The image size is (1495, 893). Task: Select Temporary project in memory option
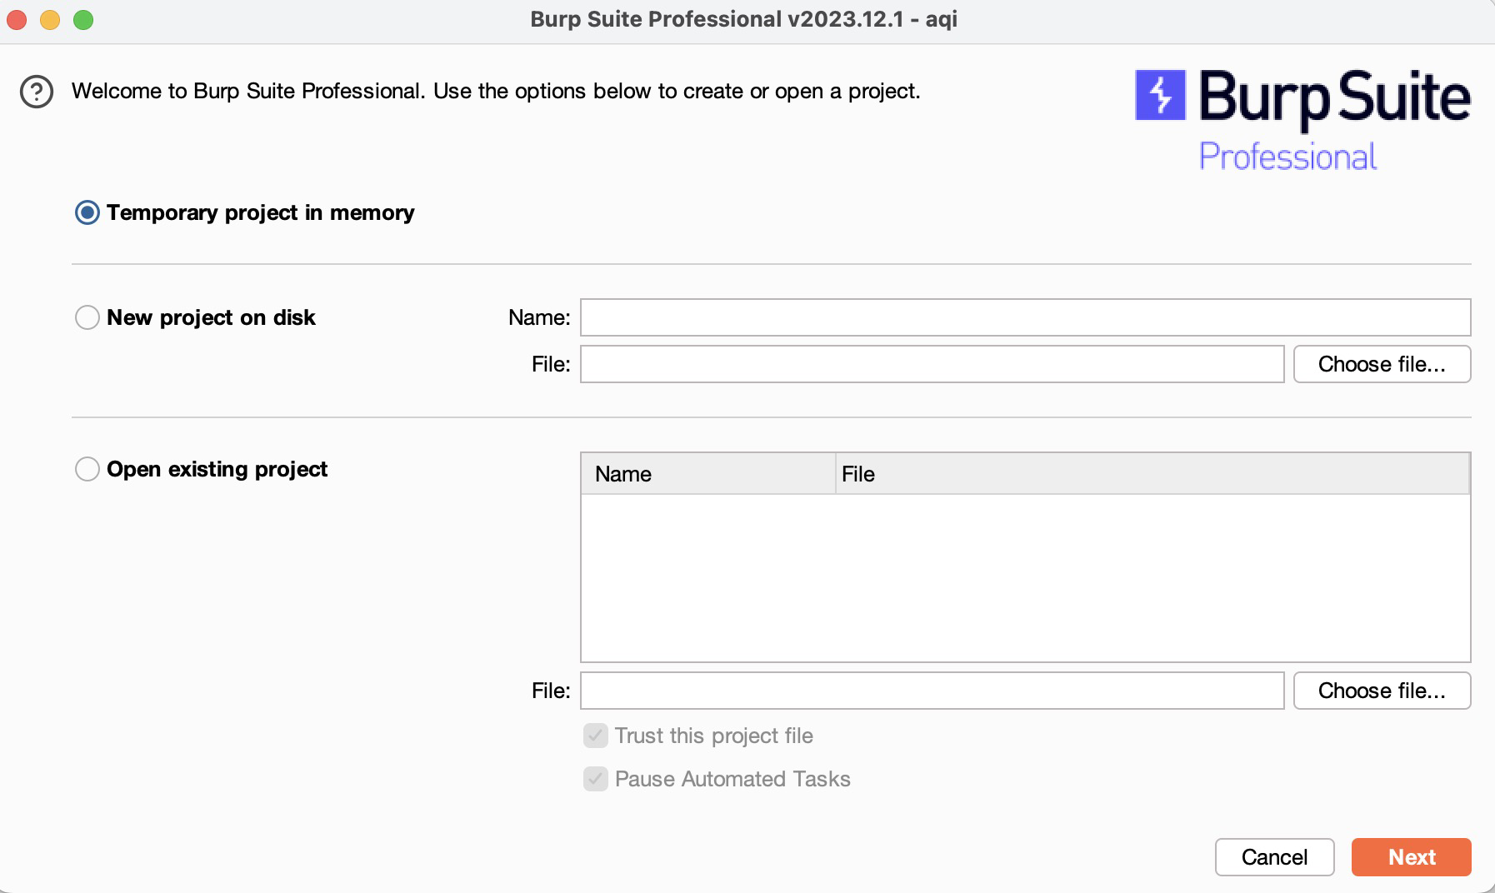coord(87,212)
